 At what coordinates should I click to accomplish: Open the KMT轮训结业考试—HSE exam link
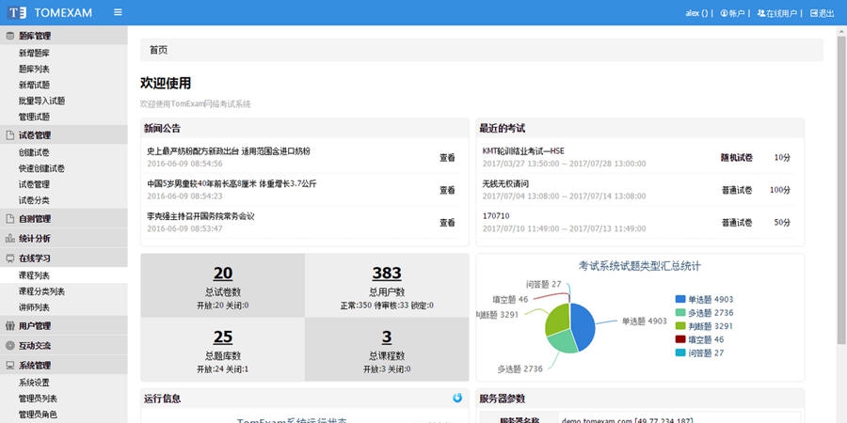coord(523,150)
